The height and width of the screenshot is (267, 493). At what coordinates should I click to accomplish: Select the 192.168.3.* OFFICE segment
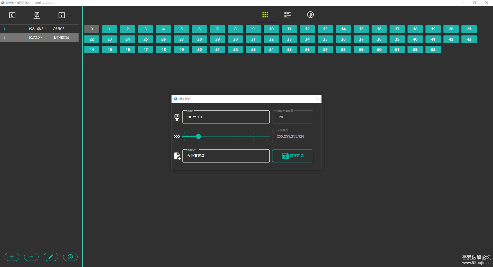point(39,29)
